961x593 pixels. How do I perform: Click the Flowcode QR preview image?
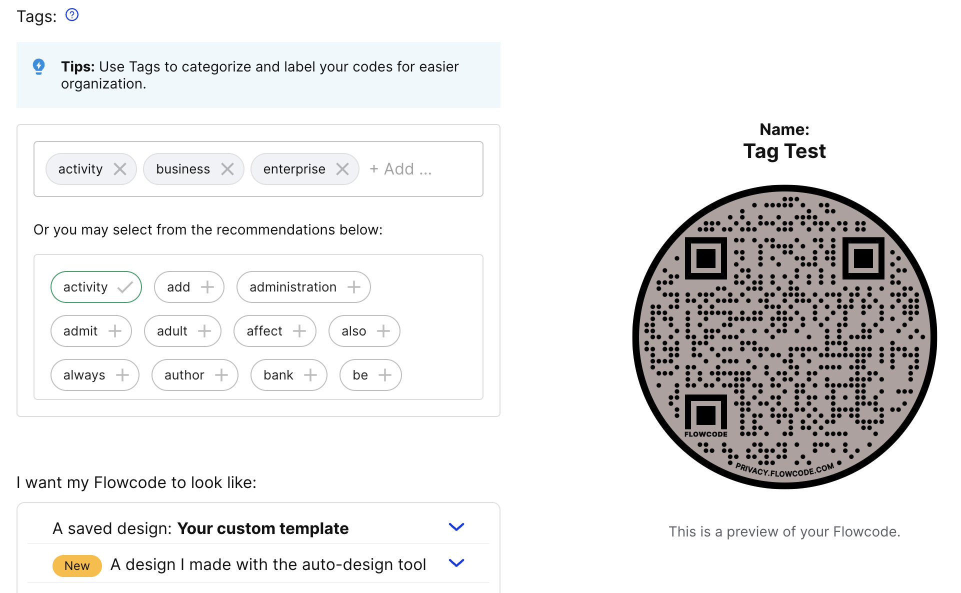784,337
